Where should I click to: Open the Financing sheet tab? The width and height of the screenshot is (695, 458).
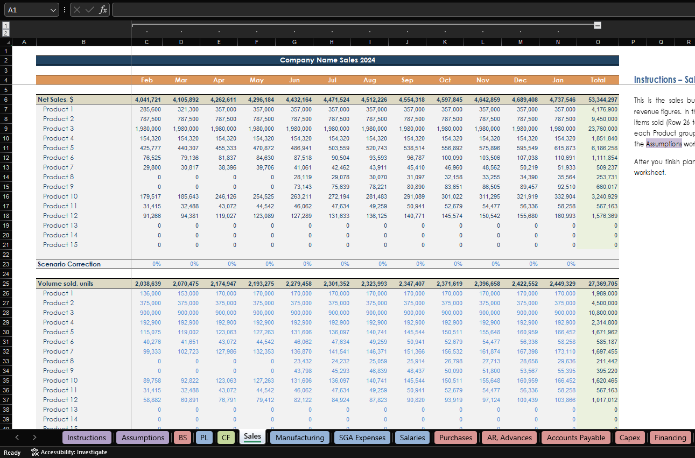[670, 438]
